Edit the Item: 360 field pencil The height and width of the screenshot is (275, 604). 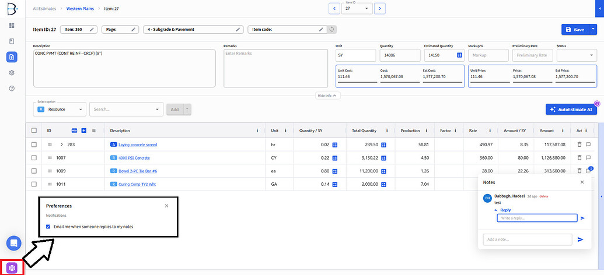coord(92,29)
